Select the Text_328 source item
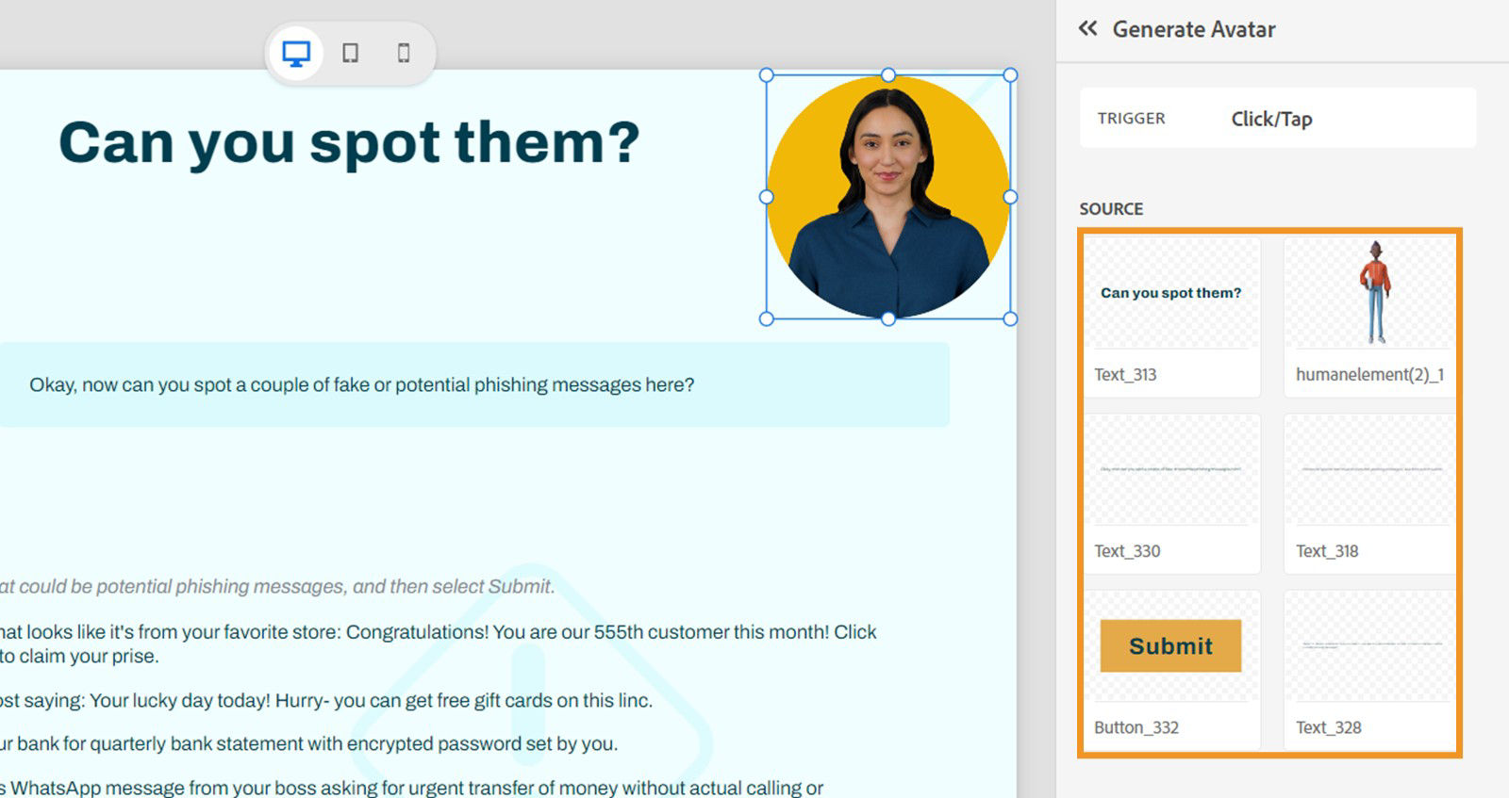 coord(1369,670)
